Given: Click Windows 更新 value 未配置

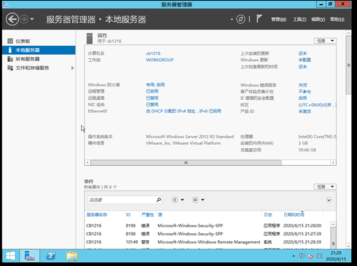Looking at the screenshot, I should [305, 60].
